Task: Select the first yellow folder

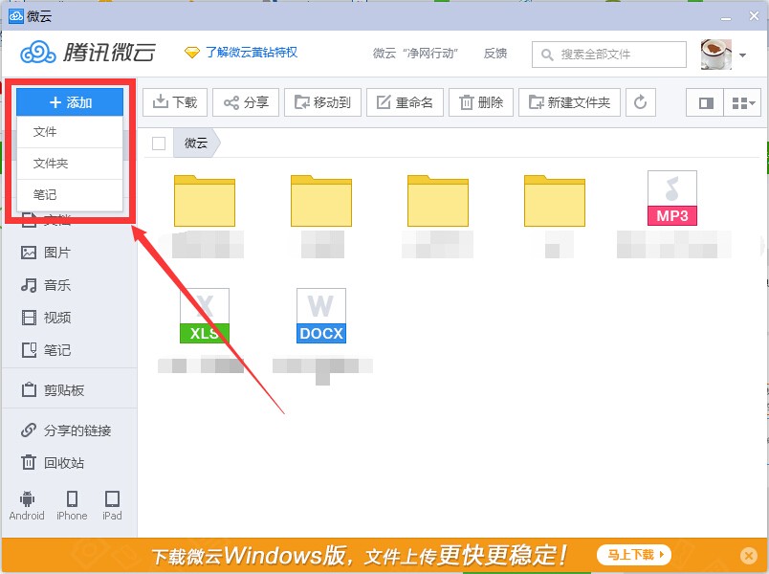Action: 205,201
